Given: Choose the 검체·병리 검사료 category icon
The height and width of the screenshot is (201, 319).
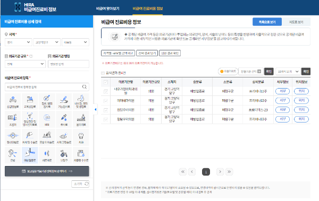Looking at the screenshot, I should [x=47, y=101].
